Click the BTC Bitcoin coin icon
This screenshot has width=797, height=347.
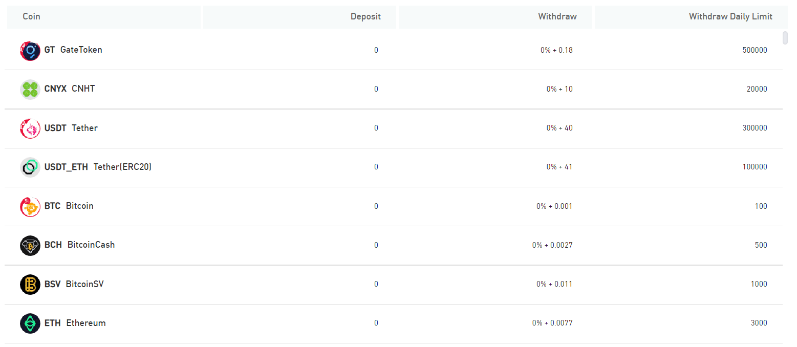coord(30,206)
